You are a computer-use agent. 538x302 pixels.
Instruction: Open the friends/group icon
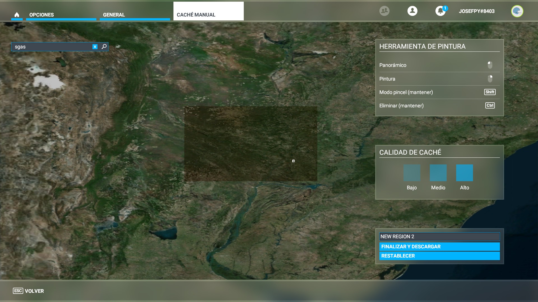(384, 11)
